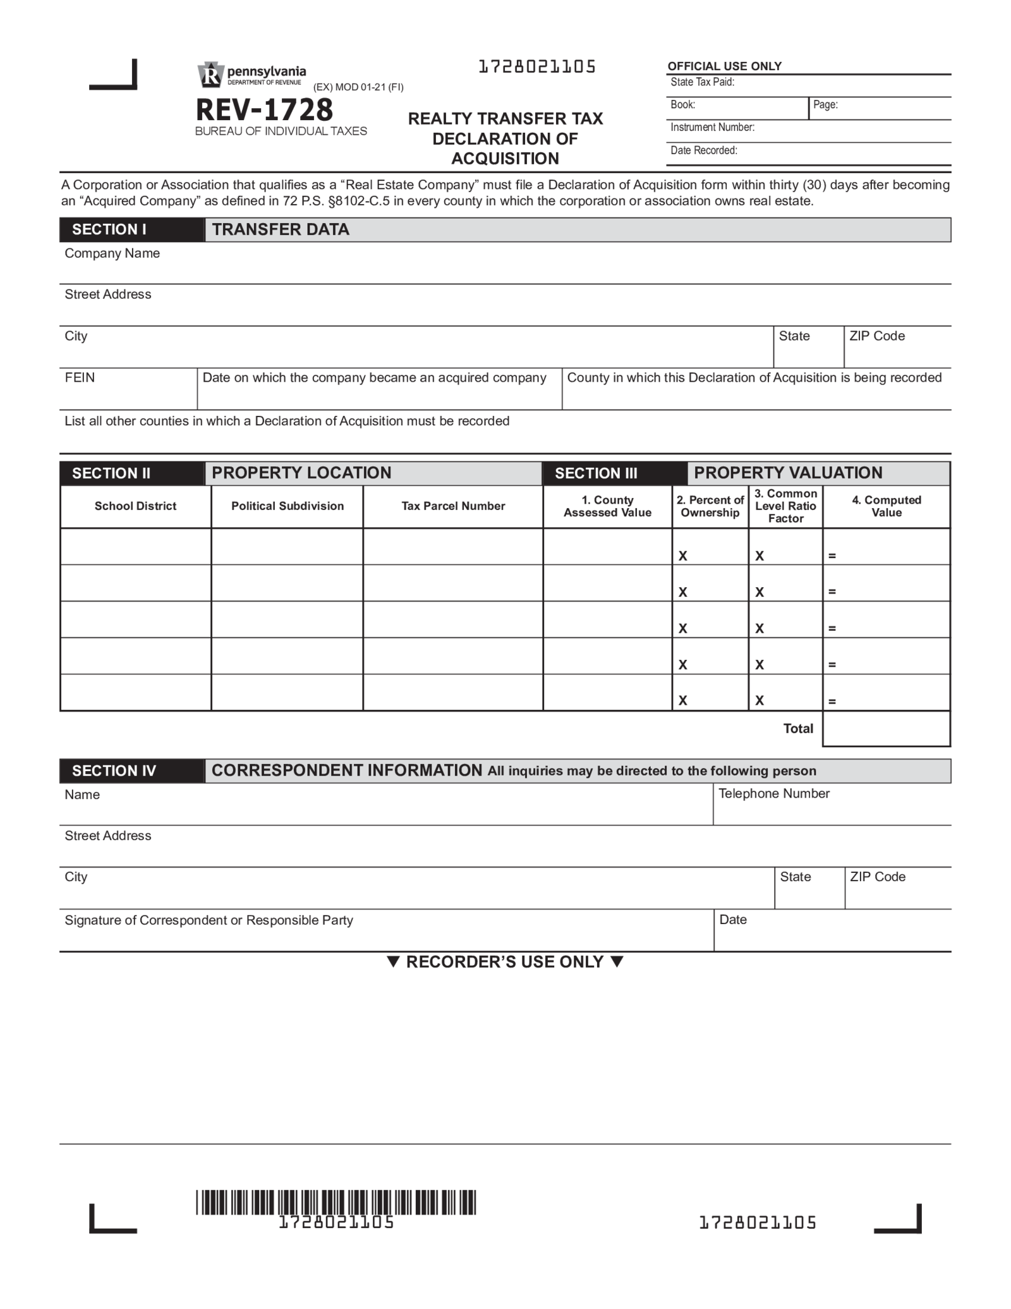The image size is (1011, 1309).
Task: Click the SECTION IV heading
Action: (x=114, y=771)
